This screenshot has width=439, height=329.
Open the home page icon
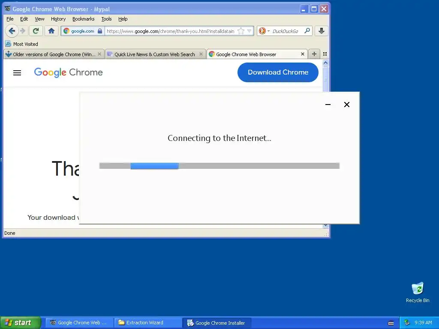pyautogui.click(x=51, y=31)
